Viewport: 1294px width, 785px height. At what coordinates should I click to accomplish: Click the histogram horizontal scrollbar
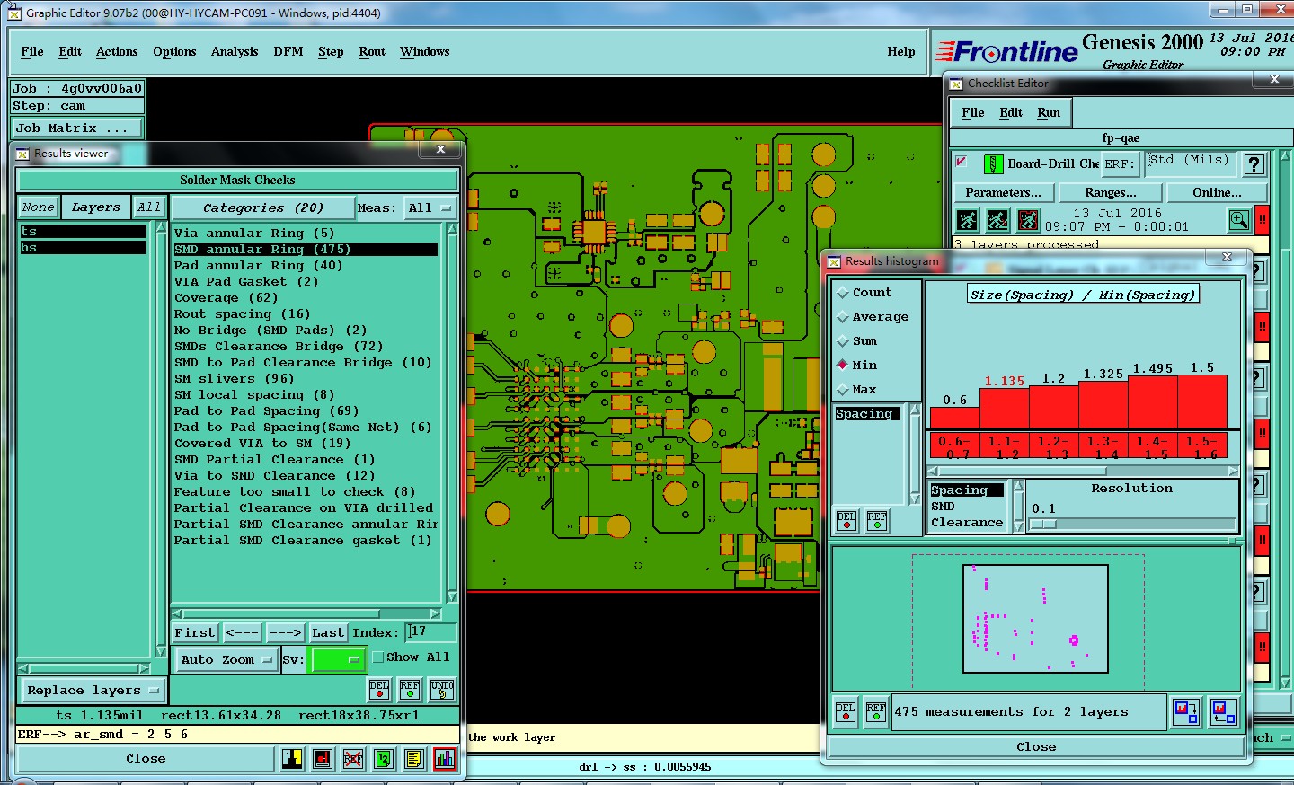point(1083,471)
